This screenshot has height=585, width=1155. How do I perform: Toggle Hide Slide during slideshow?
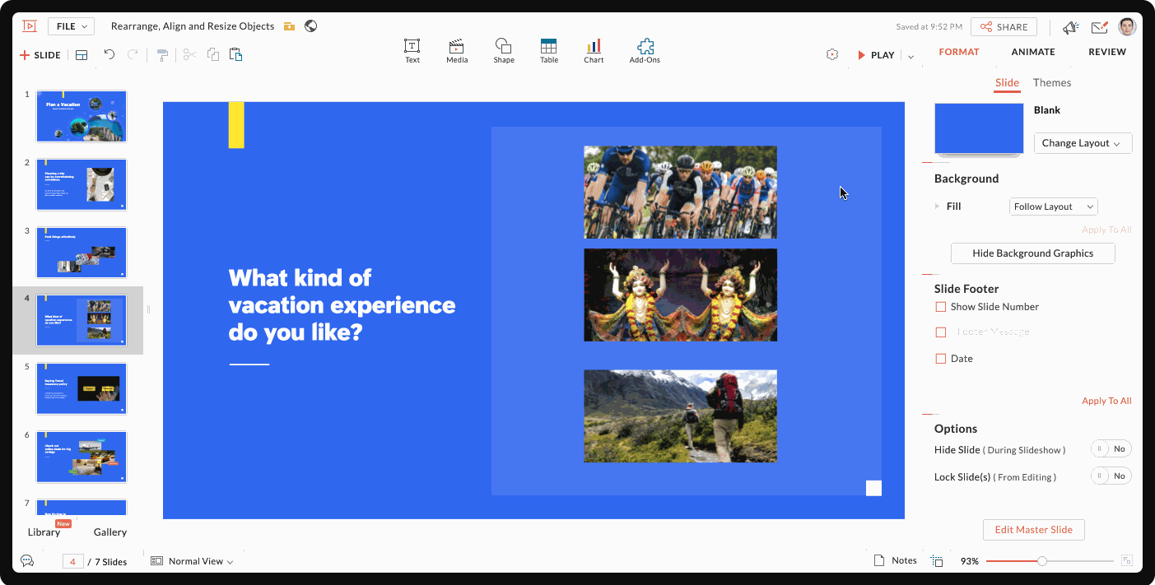[x=1111, y=449]
